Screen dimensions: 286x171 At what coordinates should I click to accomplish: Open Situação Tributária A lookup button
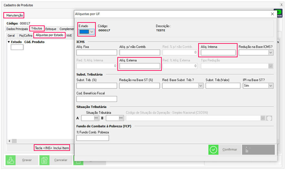click(96, 118)
